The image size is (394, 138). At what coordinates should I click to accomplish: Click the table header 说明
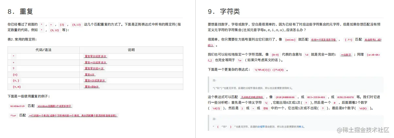[x=131, y=50]
